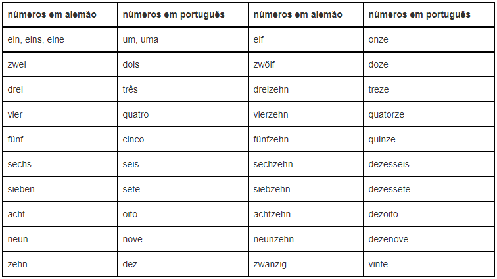Select the "sechs" cell
This screenshot has height=279, width=497.
pos(20,165)
